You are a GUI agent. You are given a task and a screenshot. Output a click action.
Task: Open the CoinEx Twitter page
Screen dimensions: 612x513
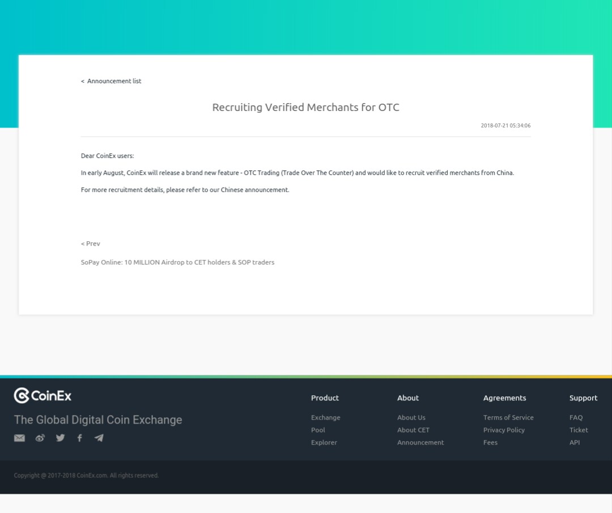(x=60, y=438)
